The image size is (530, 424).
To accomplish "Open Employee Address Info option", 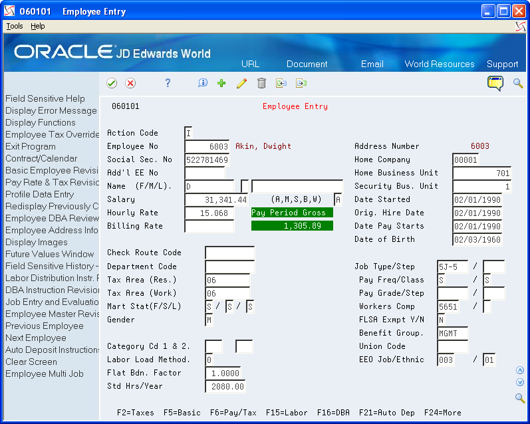I will (52, 230).
